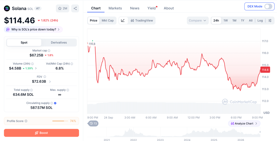Screen dimensions: 277x141
Task: Expand the FDV details chevron
Action: coord(50,81)
